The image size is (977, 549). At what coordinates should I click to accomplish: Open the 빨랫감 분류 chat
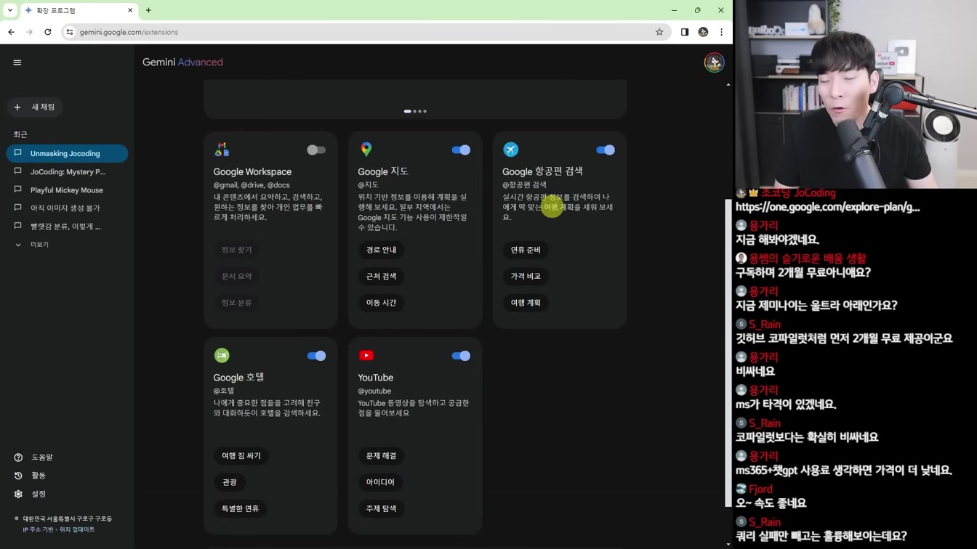(67, 226)
